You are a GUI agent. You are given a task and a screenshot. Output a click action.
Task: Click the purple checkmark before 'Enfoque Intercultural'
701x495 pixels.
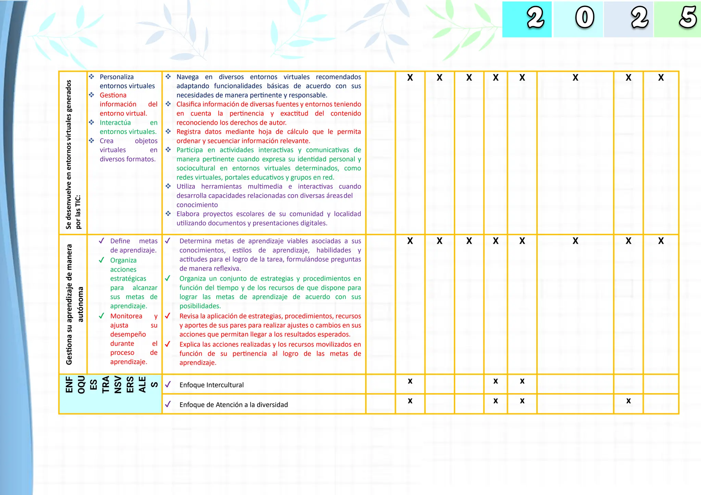point(167,385)
